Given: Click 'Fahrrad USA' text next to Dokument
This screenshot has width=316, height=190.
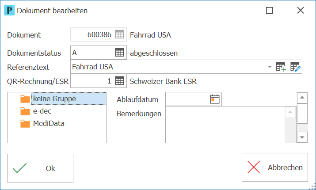Looking at the screenshot, I should [150, 35].
